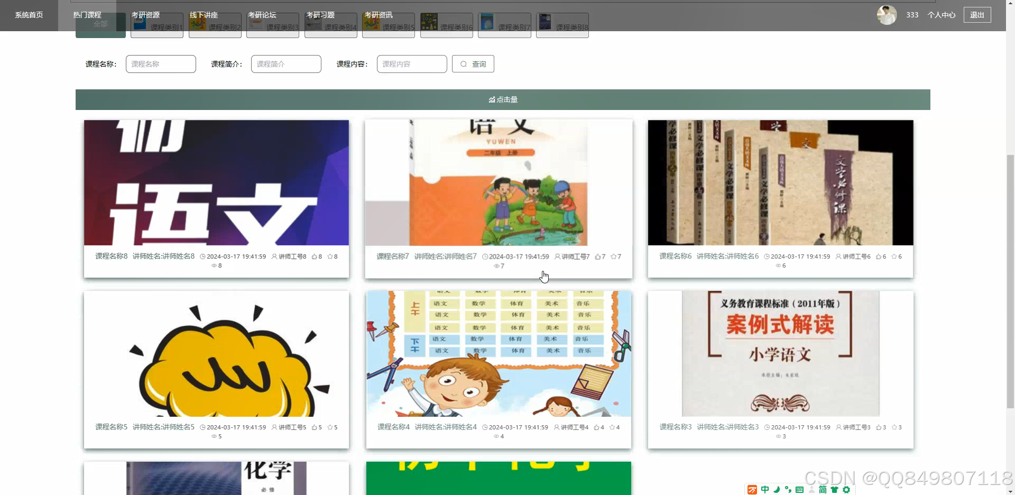Click the clock icon on 课程名称8 card
This screenshot has height=495, width=1015.
pos(202,256)
